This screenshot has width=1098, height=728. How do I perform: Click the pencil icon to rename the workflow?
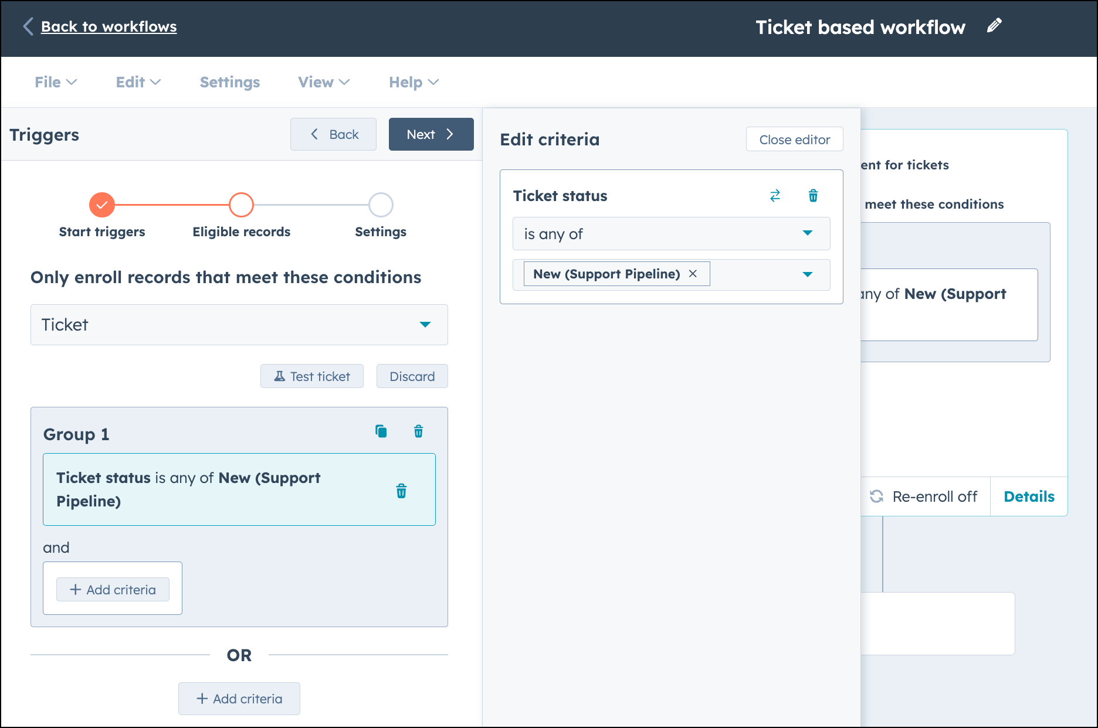coord(995,26)
